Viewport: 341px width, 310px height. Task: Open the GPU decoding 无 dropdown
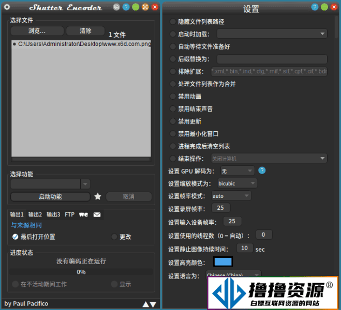(x=238, y=171)
